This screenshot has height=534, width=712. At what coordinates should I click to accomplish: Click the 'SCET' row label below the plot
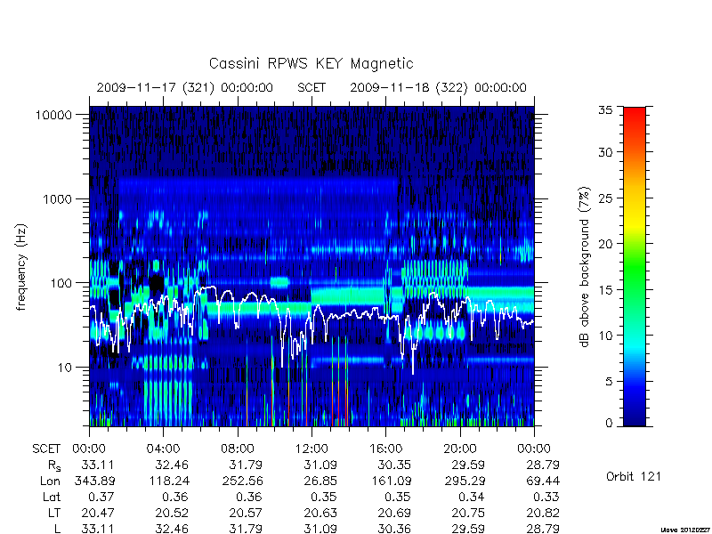(46, 449)
